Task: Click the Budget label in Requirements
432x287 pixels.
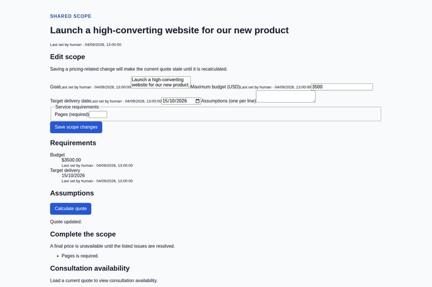Action: point(57,155)
